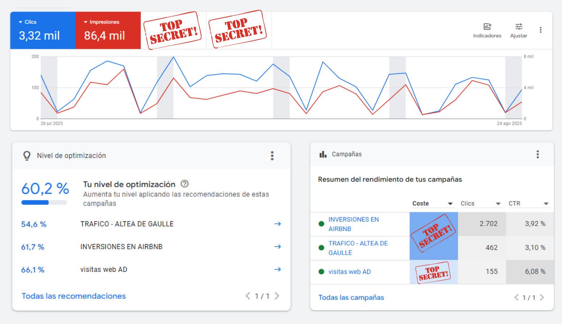Screen dimensions: 562x324
Task: Click arrow next to visitas web AD recommendation
Action: pyautogui.click(x=278, y=269)
